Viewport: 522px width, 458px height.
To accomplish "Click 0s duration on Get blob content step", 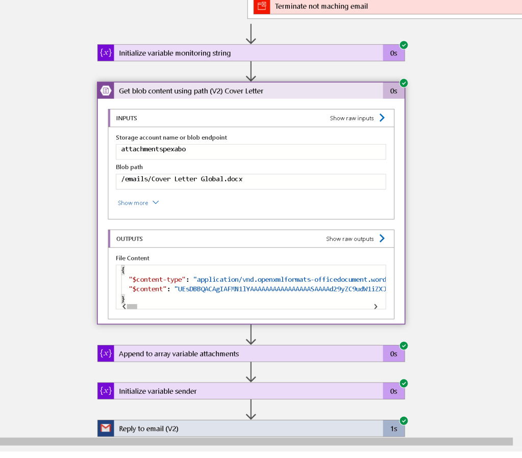I will [394, 91].
